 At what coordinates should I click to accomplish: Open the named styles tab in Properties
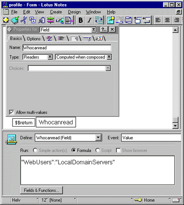[x=99, y=38]
